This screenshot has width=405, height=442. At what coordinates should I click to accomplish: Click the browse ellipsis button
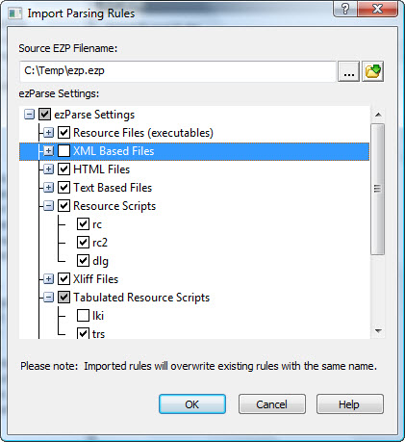348,71
